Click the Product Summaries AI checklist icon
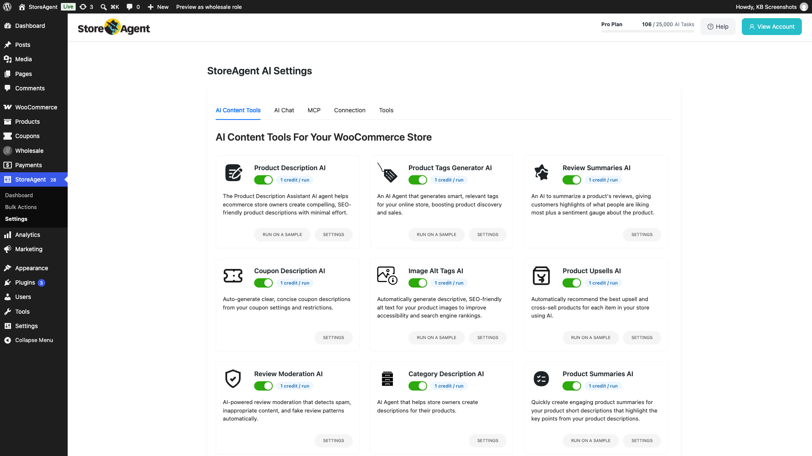Viewport: 812px width, 456px height. click(x=541, y=379)
